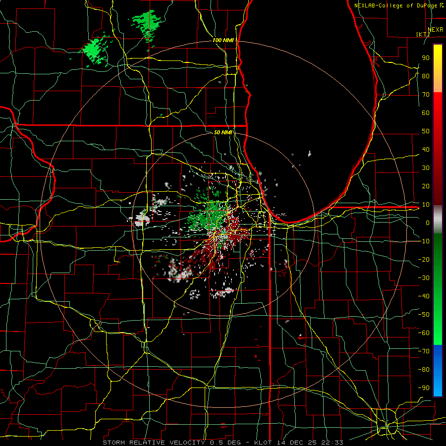Click the 50 value on the velocity scale

pyautogui.click(x=426, y=131)
